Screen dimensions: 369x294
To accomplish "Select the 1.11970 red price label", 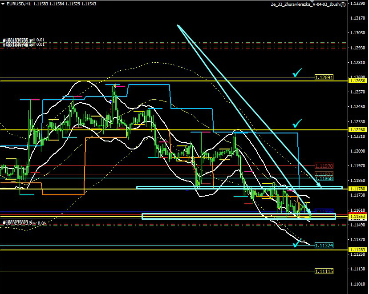I will coord(324,165).
